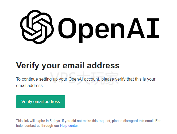
Task: Click the '5 days' expiry text
Action: click(x=55, y=121)
